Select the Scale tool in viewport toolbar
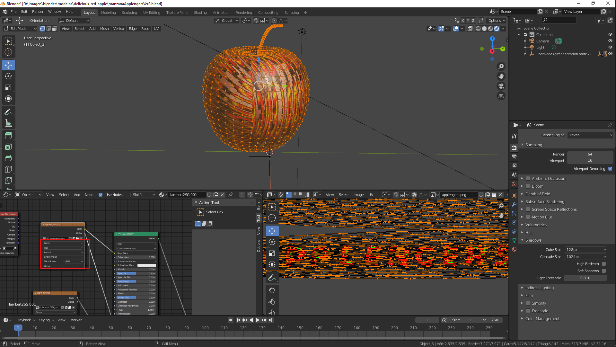The image size is (616, 347). pyautogui.click(x=8, y=88)
